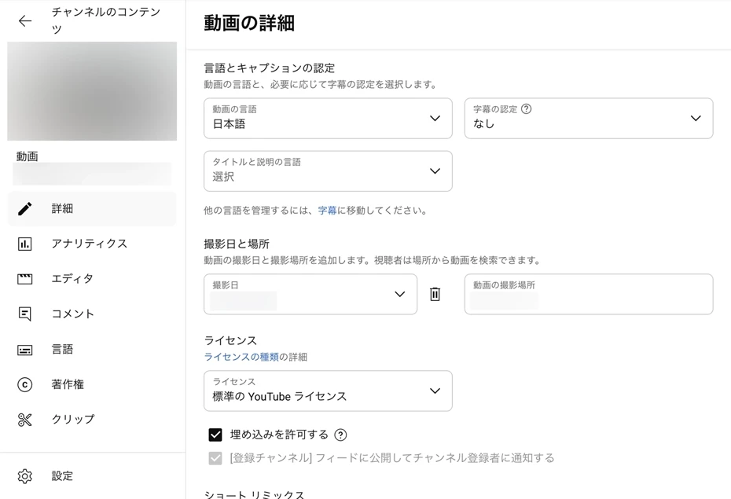Screen dimensions: 731x499
Task: Open the 動画の言語 dropdown
Action: point(435,118)
